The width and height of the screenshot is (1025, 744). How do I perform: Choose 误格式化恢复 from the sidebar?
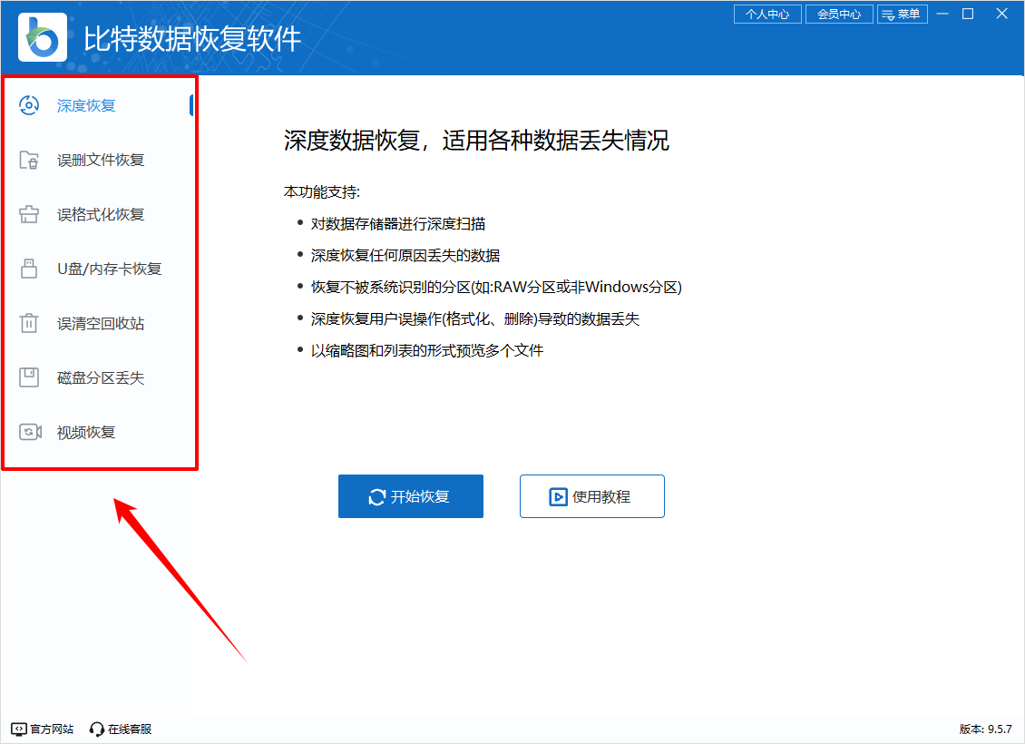pos(101,214)
